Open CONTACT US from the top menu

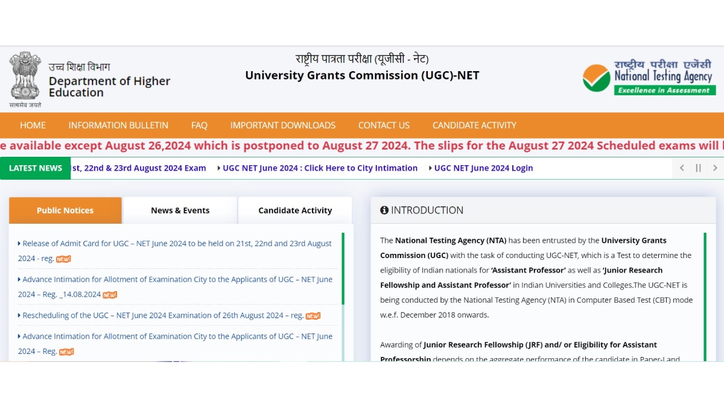(384, 125)
